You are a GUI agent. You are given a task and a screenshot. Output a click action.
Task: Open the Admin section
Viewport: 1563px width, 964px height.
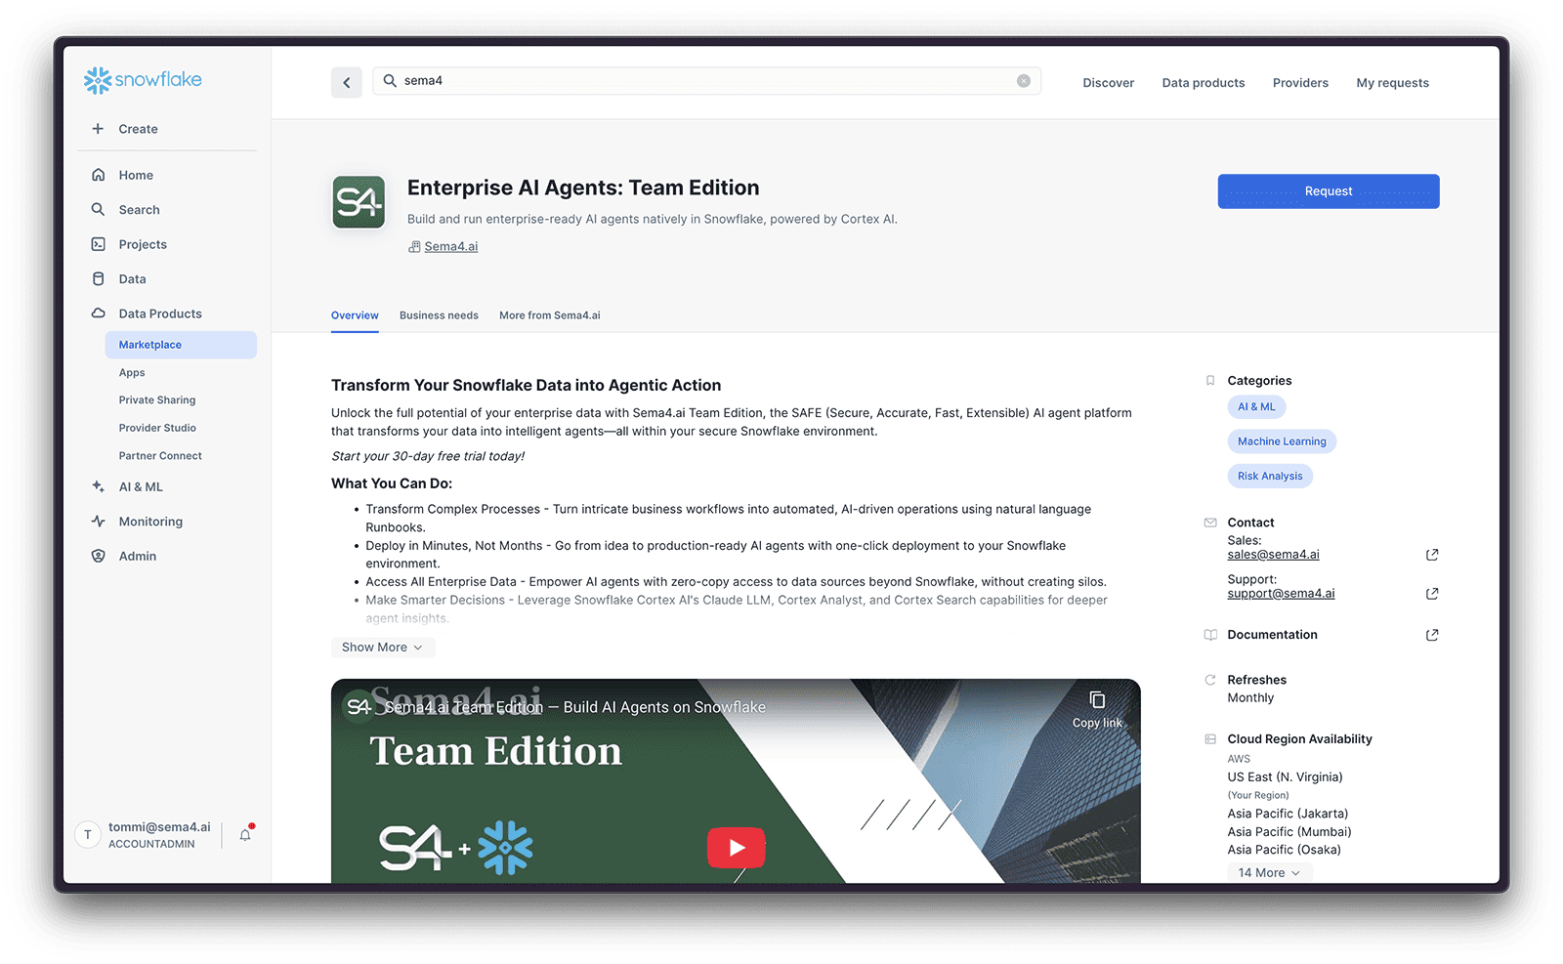(x=137, y=555)
